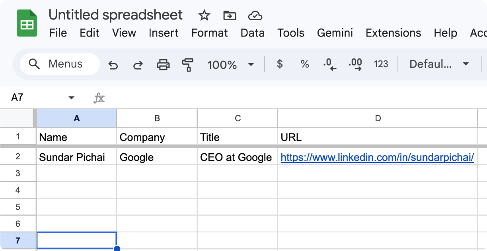The image size is (487, 251).
Task: Click the Menus search field
Action: (x=60, y=64)
